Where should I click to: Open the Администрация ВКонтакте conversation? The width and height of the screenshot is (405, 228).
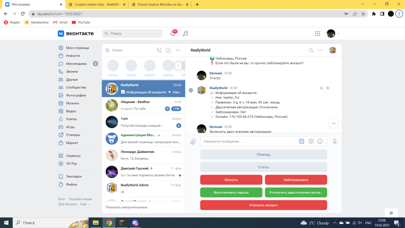(x=144, y=139)
